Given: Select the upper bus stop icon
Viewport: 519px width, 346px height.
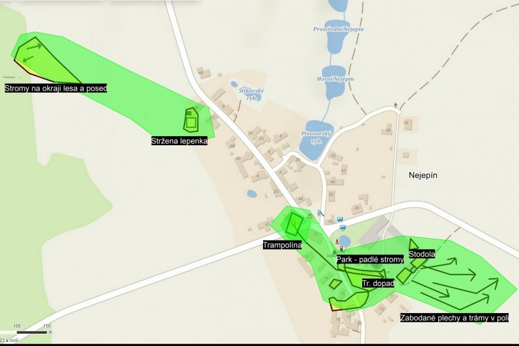Looking at the screenshot, I should (340, 220).
